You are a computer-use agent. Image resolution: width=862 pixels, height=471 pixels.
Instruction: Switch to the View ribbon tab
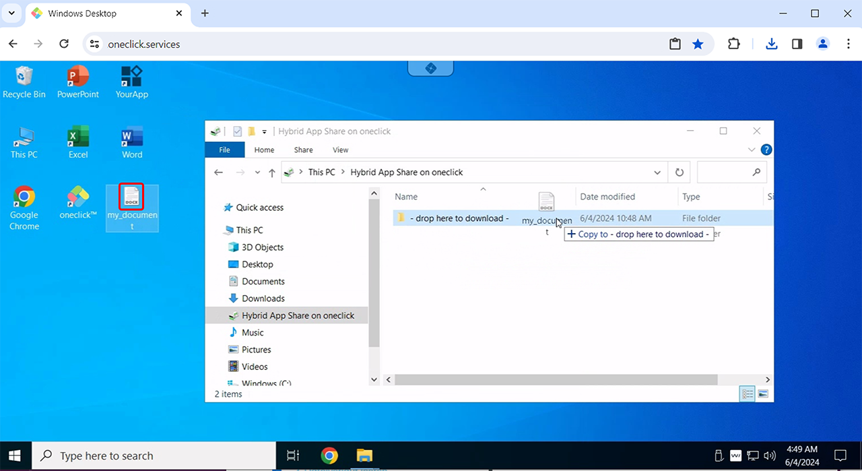pos(341,150)
